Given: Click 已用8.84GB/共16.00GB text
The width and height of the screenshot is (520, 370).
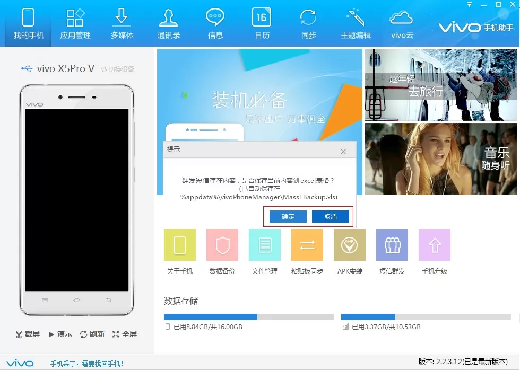Looking at the screenshot, I should coord(208,327).
